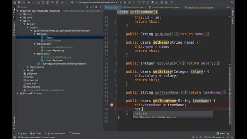Open the Structure side tool window
Image resolution: width=247 pixels, height=139 pixels.
[14, 29]
